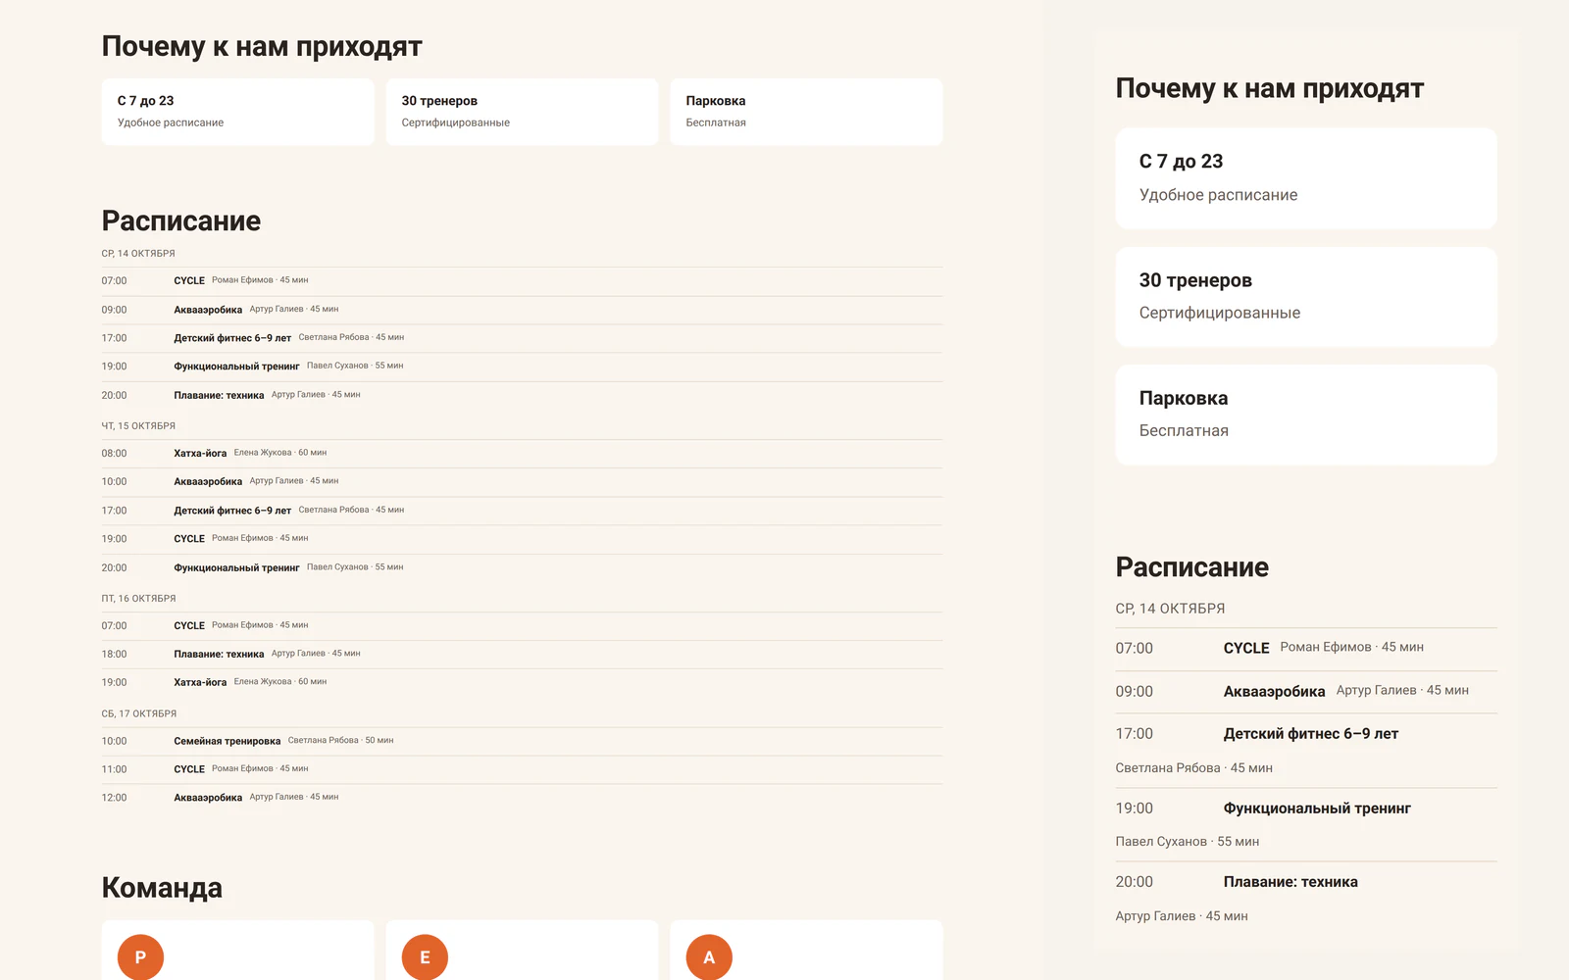Click 'Плавание: техника' in the Friday 18:00 row

[219, 655]
